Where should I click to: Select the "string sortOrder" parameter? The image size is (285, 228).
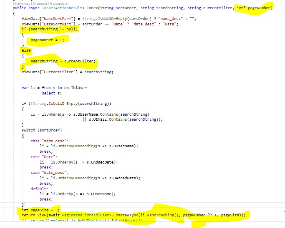[x=118, y=8]
